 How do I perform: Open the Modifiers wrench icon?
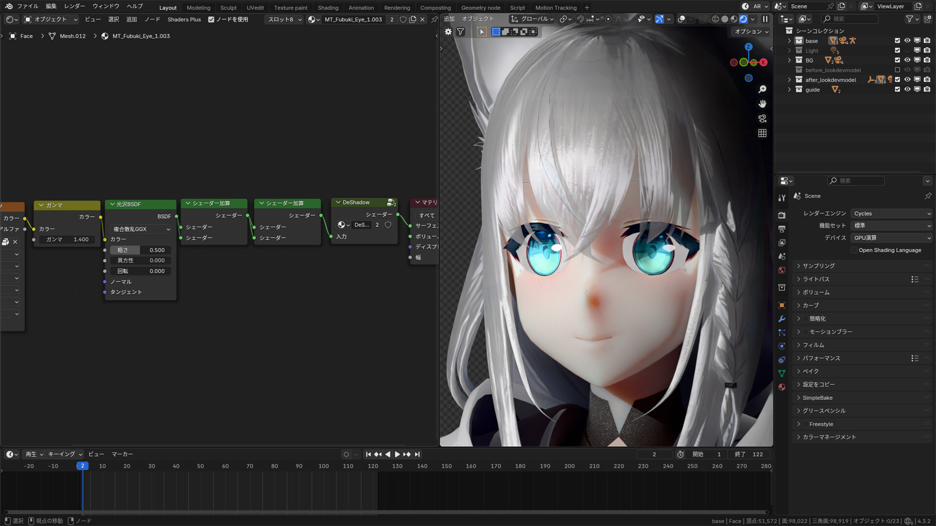(x=782, y=319)
